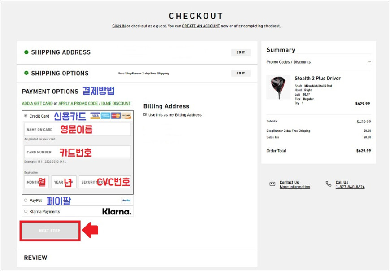
Task: Open the expiration Year dropdown
Action: coord(64,182)
